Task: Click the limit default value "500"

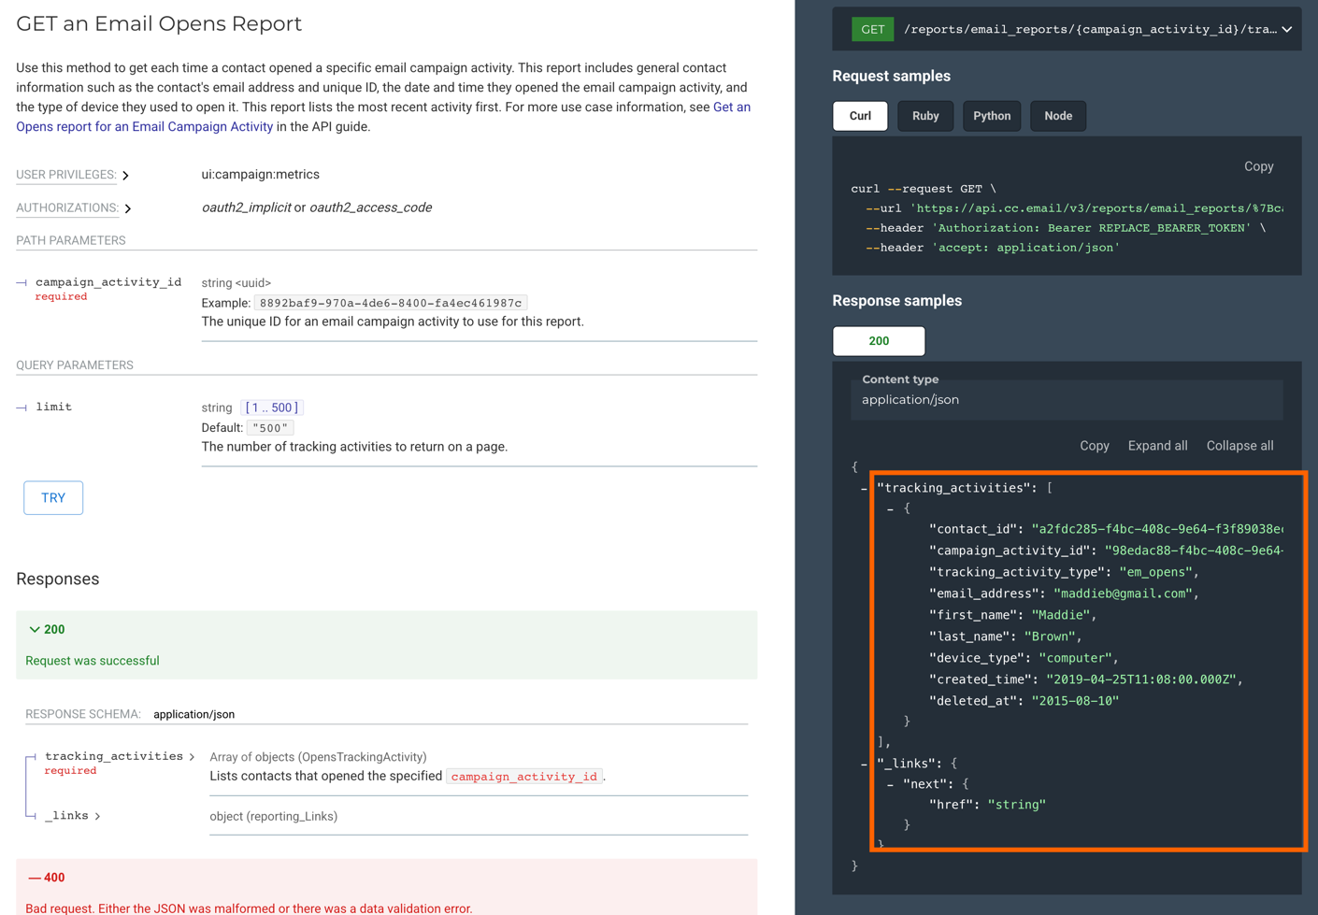Action: [270, 428]
